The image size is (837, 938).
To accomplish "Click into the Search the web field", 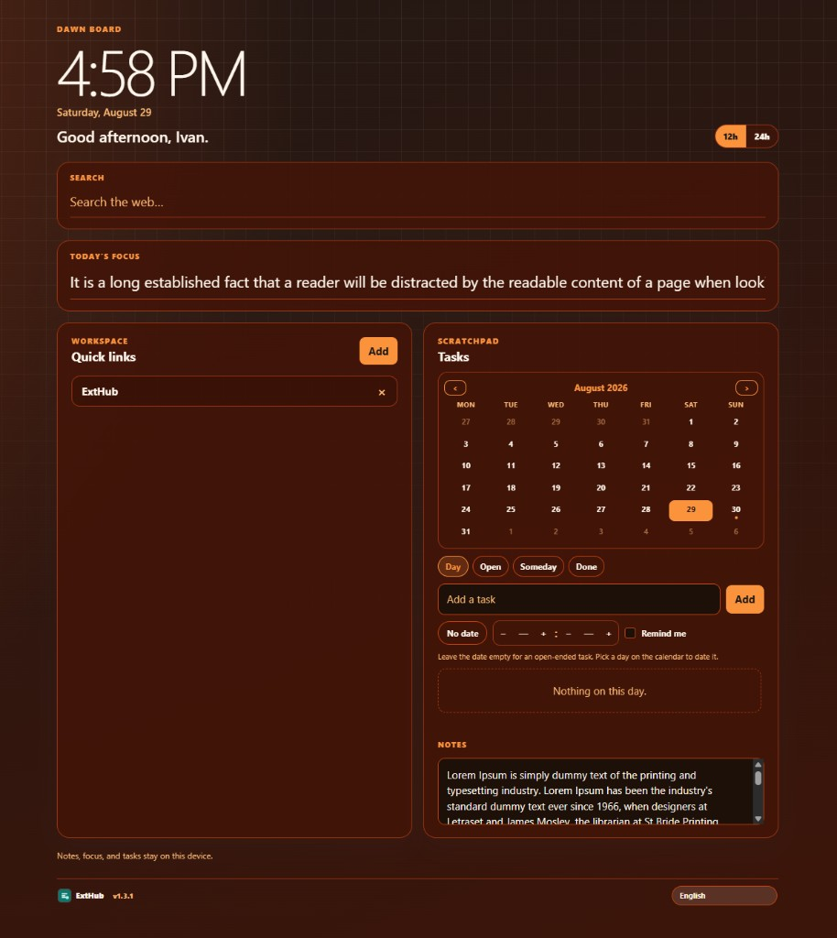I will (x=418, y=202).
